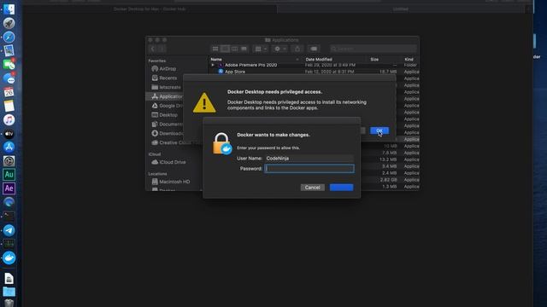Open Safari compass icon in Dock

9,37
